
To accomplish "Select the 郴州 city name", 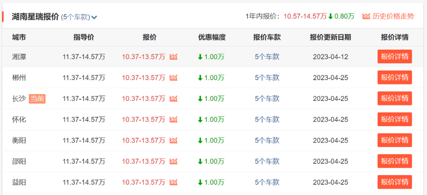I will (19, 78).
